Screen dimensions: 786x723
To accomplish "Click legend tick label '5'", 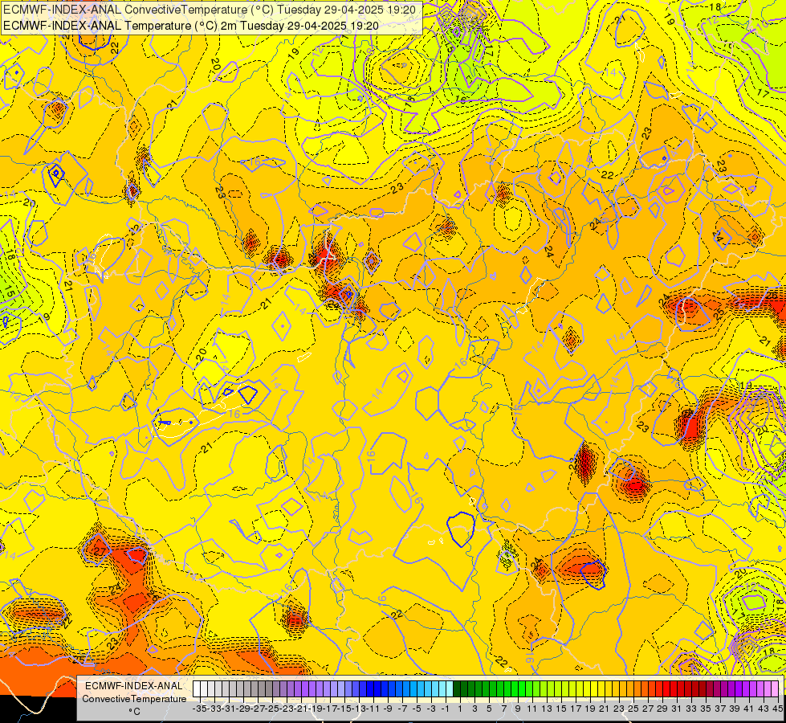I will click(489, 709).
